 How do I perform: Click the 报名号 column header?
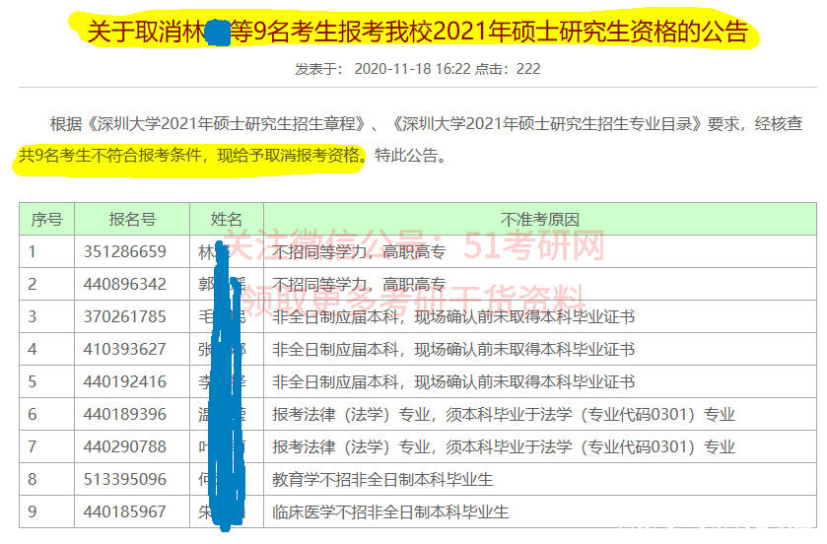coord(132,220)
